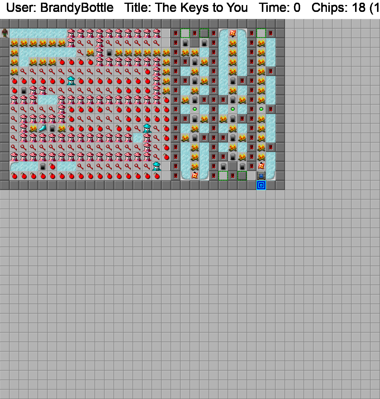380x399 pixels.
Task: Click the red lock in the top-right corner
Action: coord(271,33)
